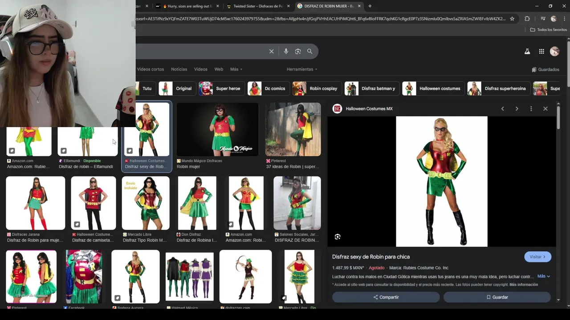Expand description with Más chevron

(x=544, y=276)
